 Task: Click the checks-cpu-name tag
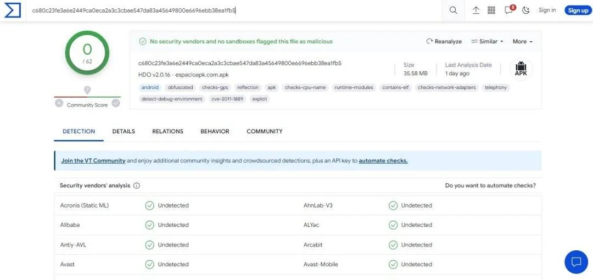coord(305,87)
